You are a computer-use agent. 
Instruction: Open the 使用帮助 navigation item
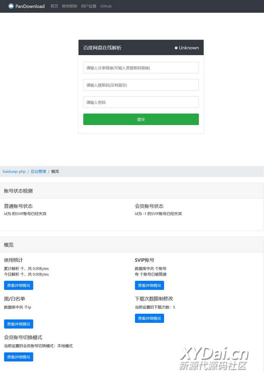coord(69,6)
